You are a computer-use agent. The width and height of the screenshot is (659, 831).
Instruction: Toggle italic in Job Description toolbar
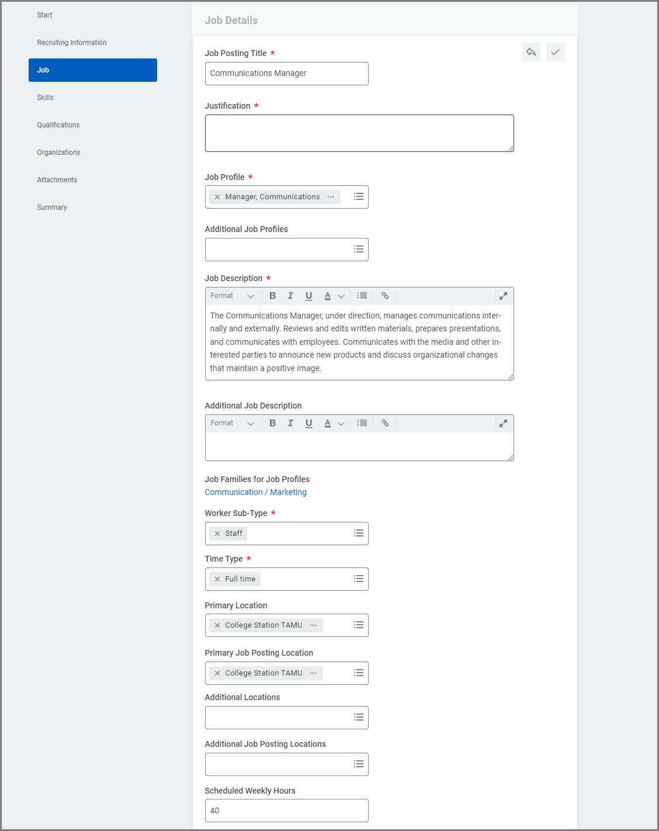point(290,296)
